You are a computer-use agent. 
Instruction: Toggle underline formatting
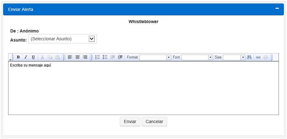click(x=33, y=57)
